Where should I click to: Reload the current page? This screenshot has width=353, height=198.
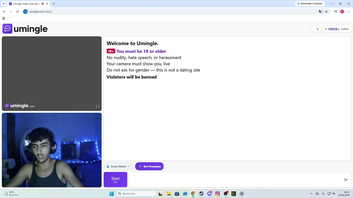click(17, 12)
